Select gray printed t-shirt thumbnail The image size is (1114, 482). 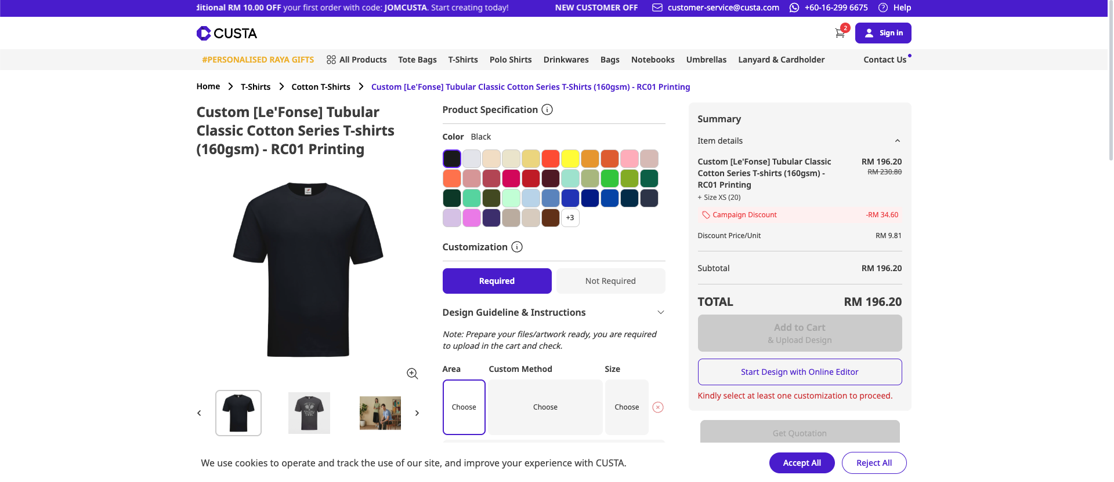point(309,413)
